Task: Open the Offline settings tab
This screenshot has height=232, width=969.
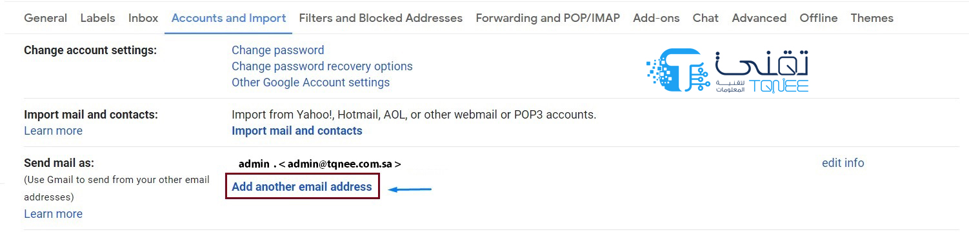Action: 819,18
